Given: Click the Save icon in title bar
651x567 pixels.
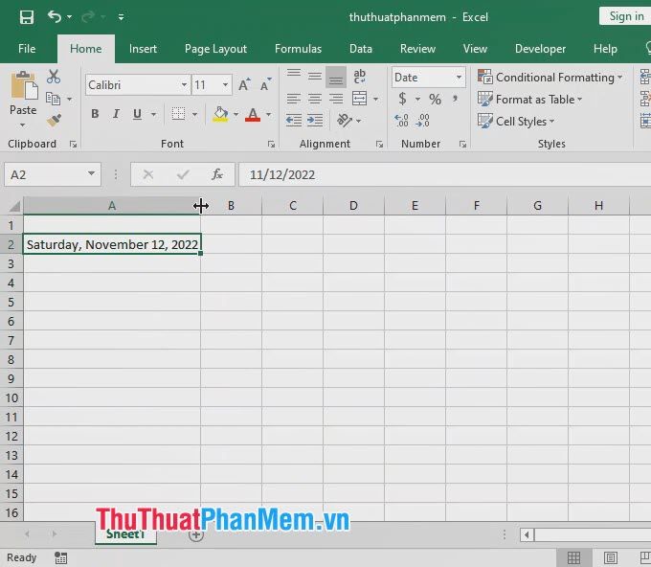Looking at the screenshot, I should [x=27, y=16].
